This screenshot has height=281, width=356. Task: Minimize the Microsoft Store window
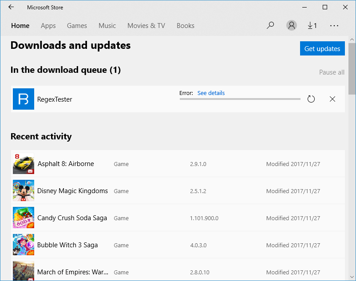click(305, 7)
